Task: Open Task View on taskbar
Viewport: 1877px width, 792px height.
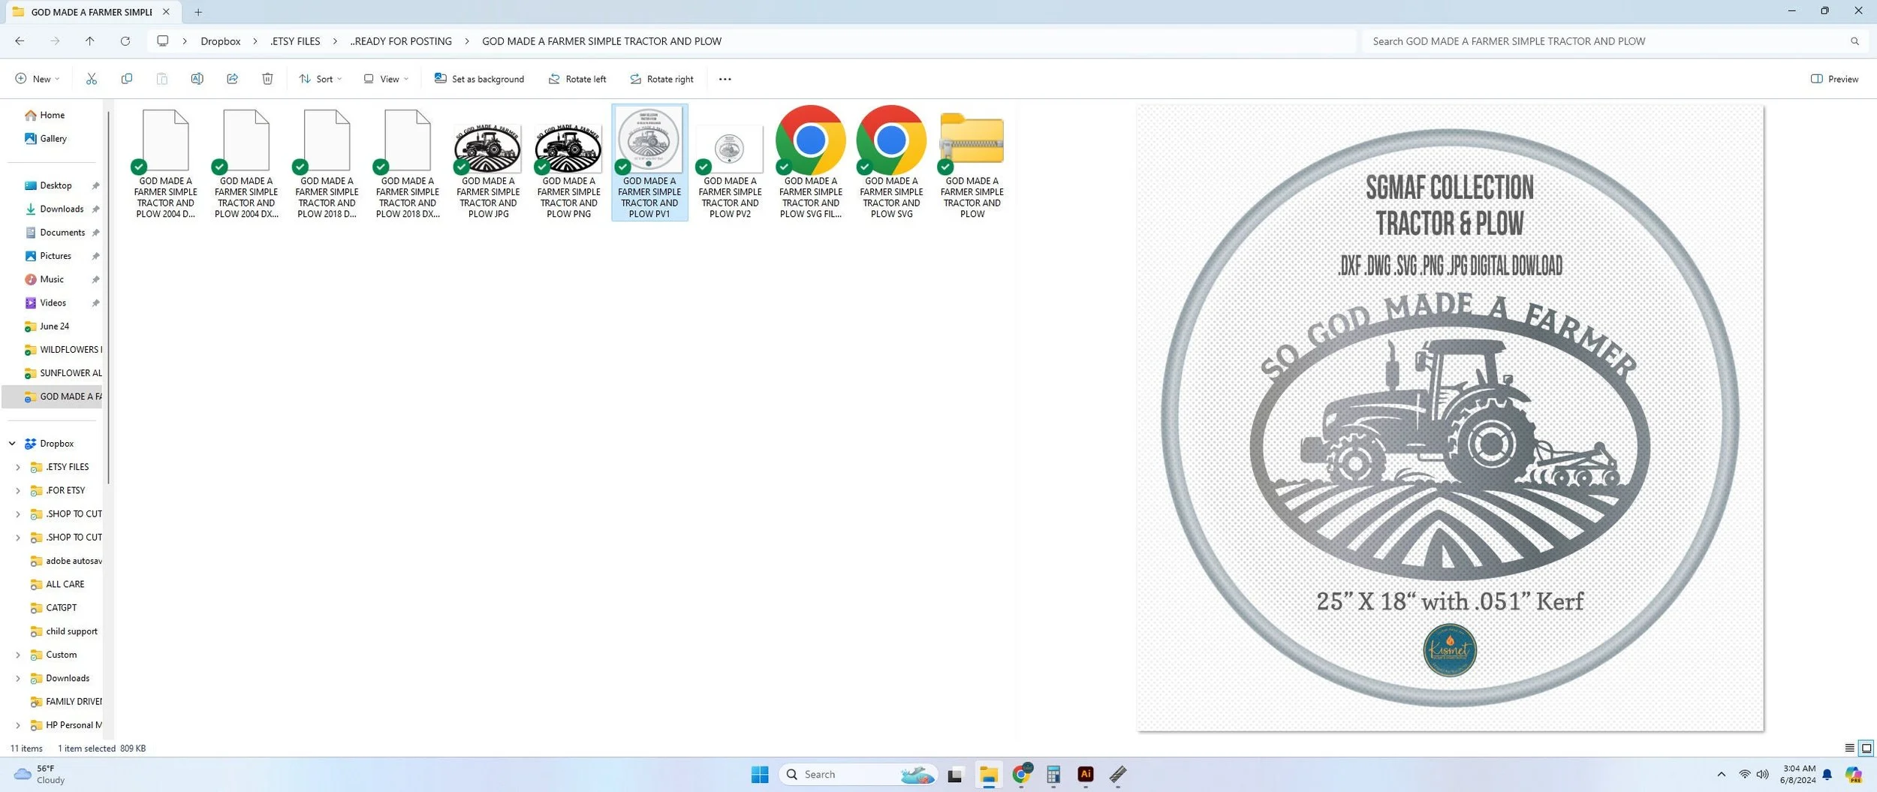Action: 955,775
